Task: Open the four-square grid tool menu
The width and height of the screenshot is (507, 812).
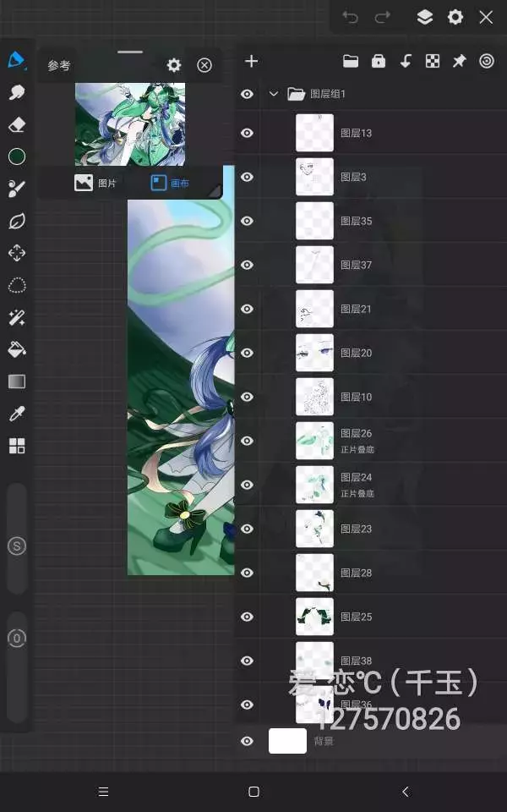Action: point(17,446)
